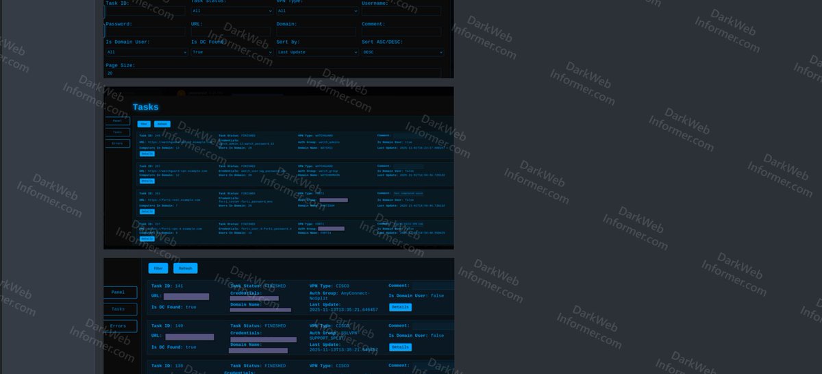Focus the Comment field on the Task 140 card
The width and height of the screenshot is (822, 374).
click(432, 326)
